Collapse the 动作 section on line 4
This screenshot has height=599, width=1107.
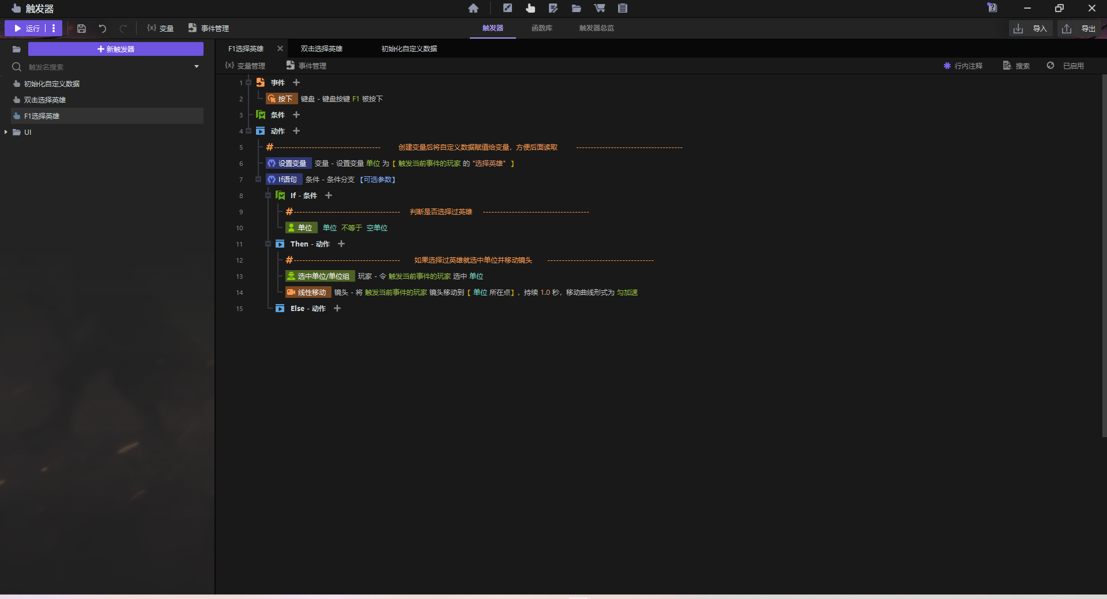tap(248, 131)
